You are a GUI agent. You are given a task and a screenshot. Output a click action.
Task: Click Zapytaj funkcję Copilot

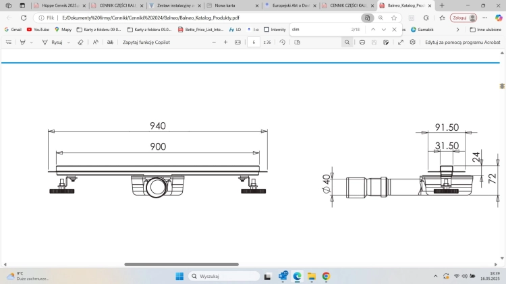146,42
